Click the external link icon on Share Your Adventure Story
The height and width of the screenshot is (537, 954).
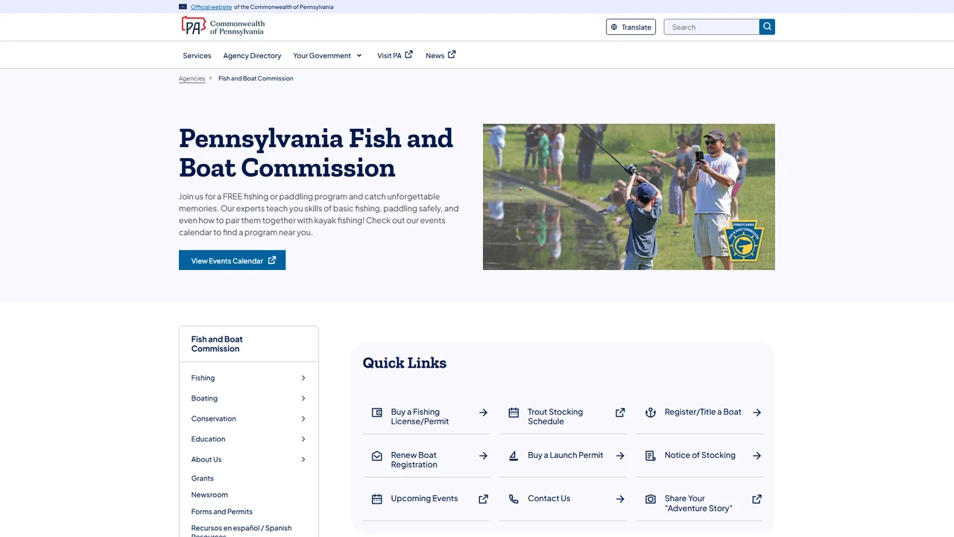(x=756, y=499)
